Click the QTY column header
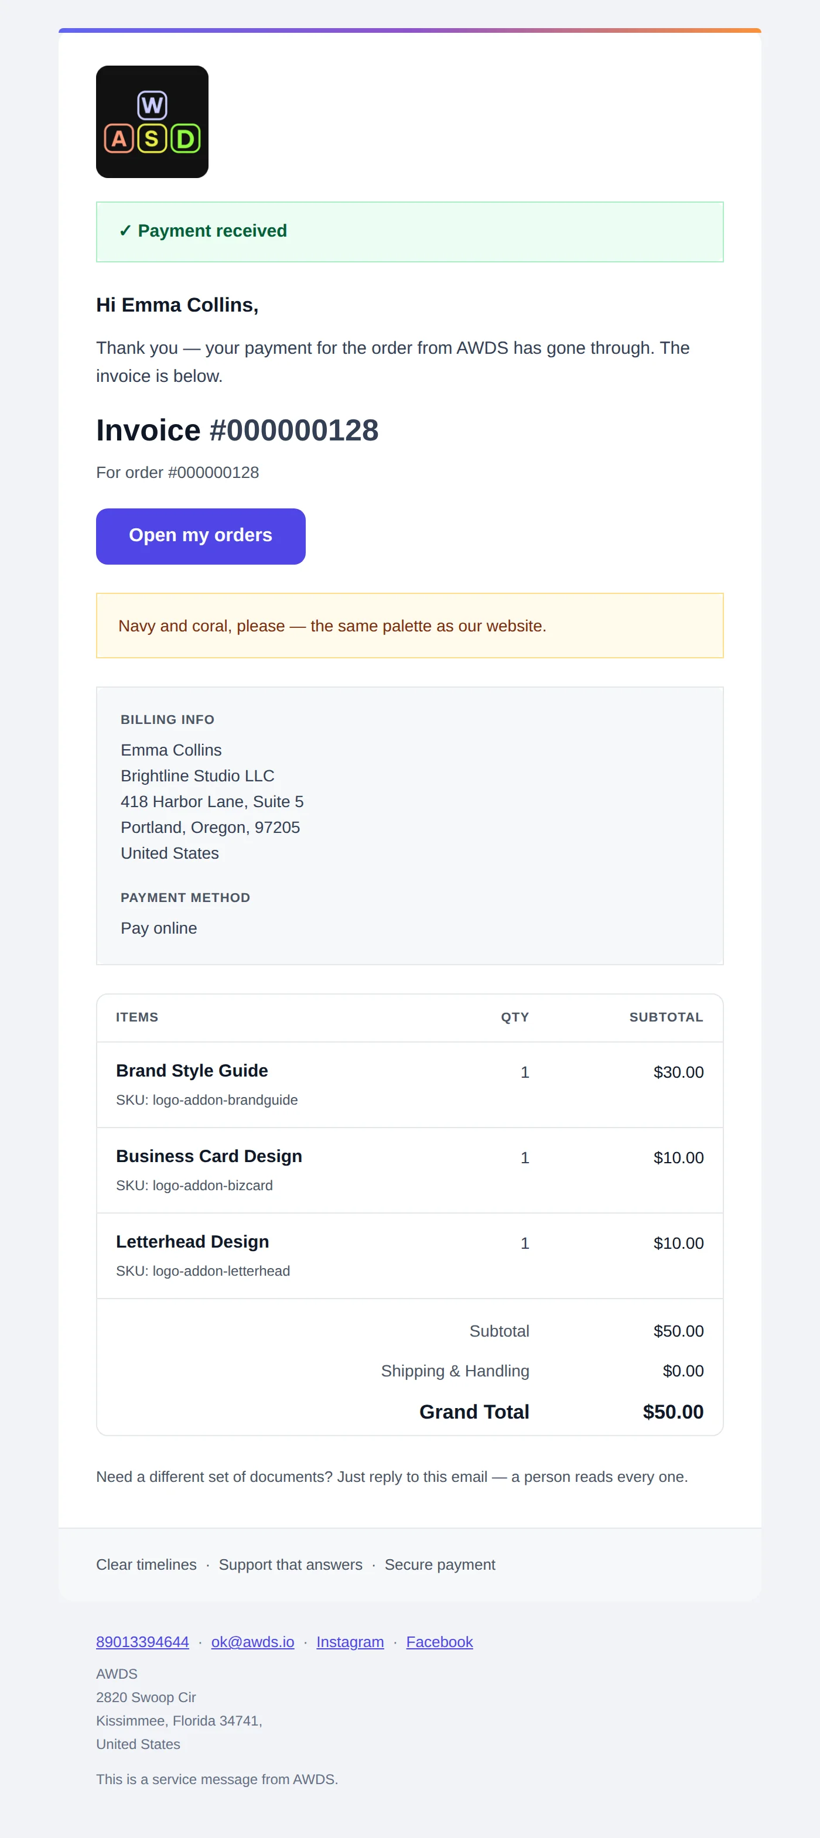 point(515,1017)
